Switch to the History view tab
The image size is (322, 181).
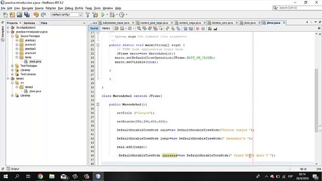(x=106, y=29)
